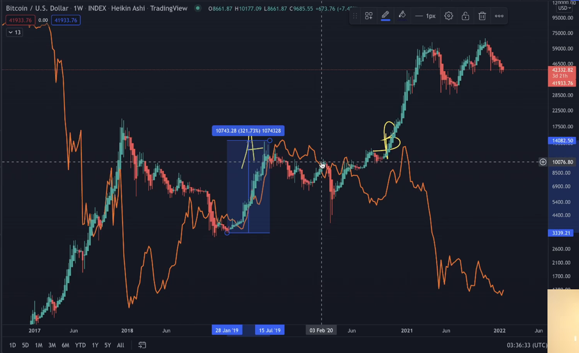
Task: Click the 2017 time axis label
Action: 34,331
